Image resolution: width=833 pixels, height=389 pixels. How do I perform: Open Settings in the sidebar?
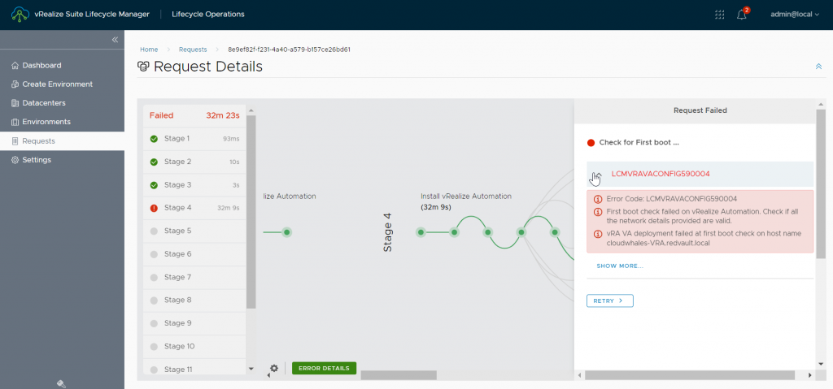click(62, 160)
